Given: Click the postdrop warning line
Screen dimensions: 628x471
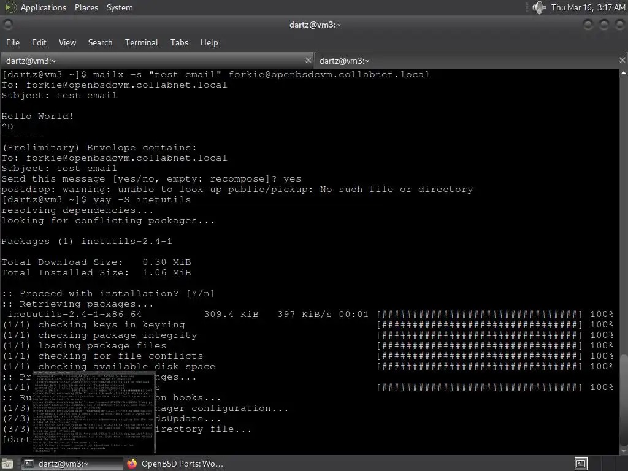Looking at the screenshot, I should click(x=237, y=189).
